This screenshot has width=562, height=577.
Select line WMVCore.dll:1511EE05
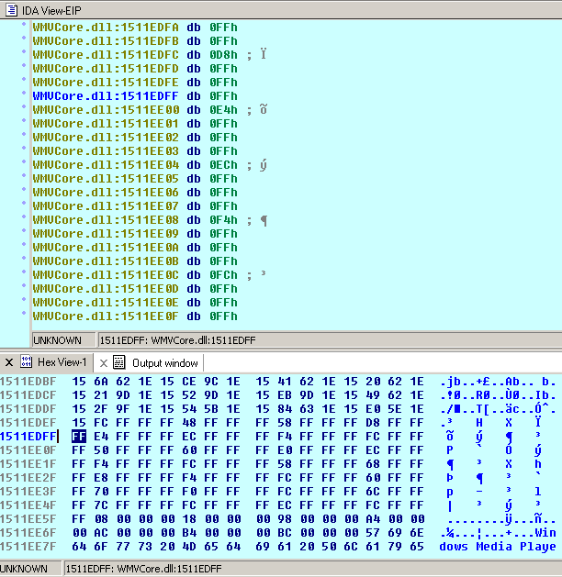coord(135,179)
